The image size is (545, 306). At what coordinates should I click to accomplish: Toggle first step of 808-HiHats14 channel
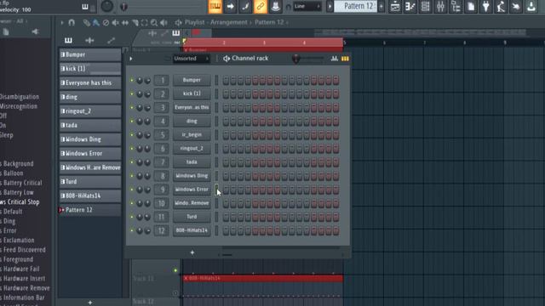(x=226, y=230)
